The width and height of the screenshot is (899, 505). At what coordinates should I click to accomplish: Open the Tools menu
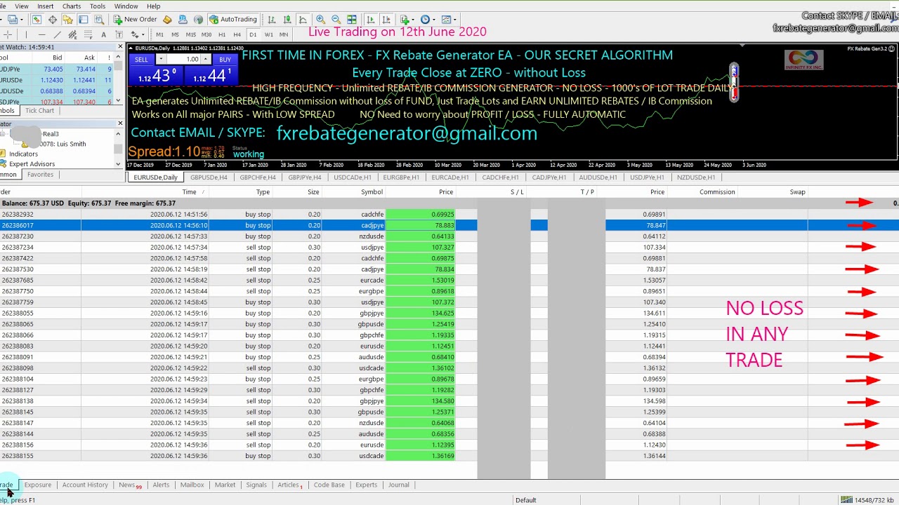pyautogui.click(x=98, y=6)
